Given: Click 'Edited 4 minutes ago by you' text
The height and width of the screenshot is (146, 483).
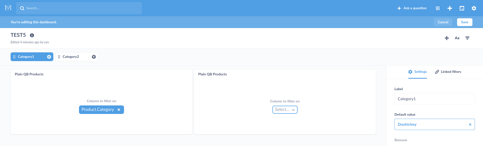Looking at the screenshot, I should point(30,42).
